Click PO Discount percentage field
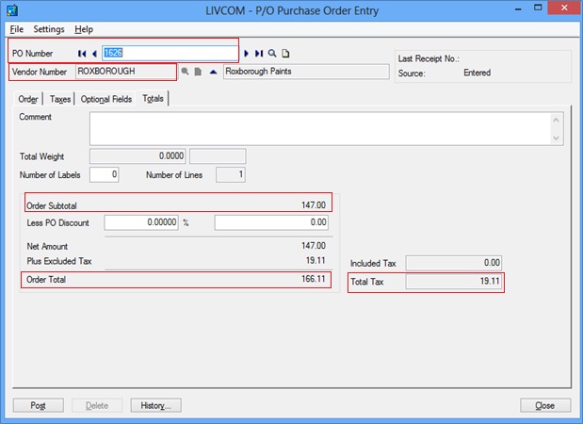Viewport: 583px width, 424px height. click(141, 222)
